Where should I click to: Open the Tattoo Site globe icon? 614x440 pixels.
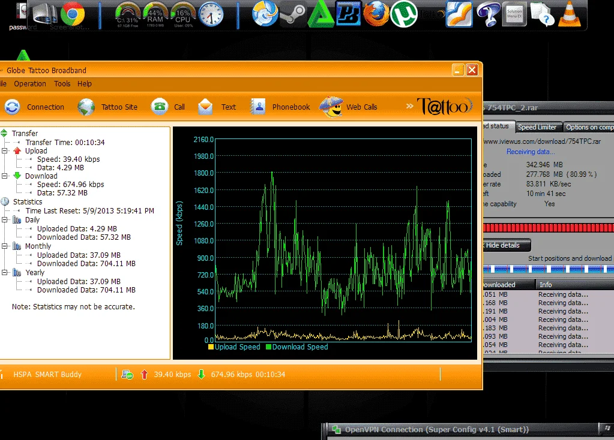tap(86, 107)
